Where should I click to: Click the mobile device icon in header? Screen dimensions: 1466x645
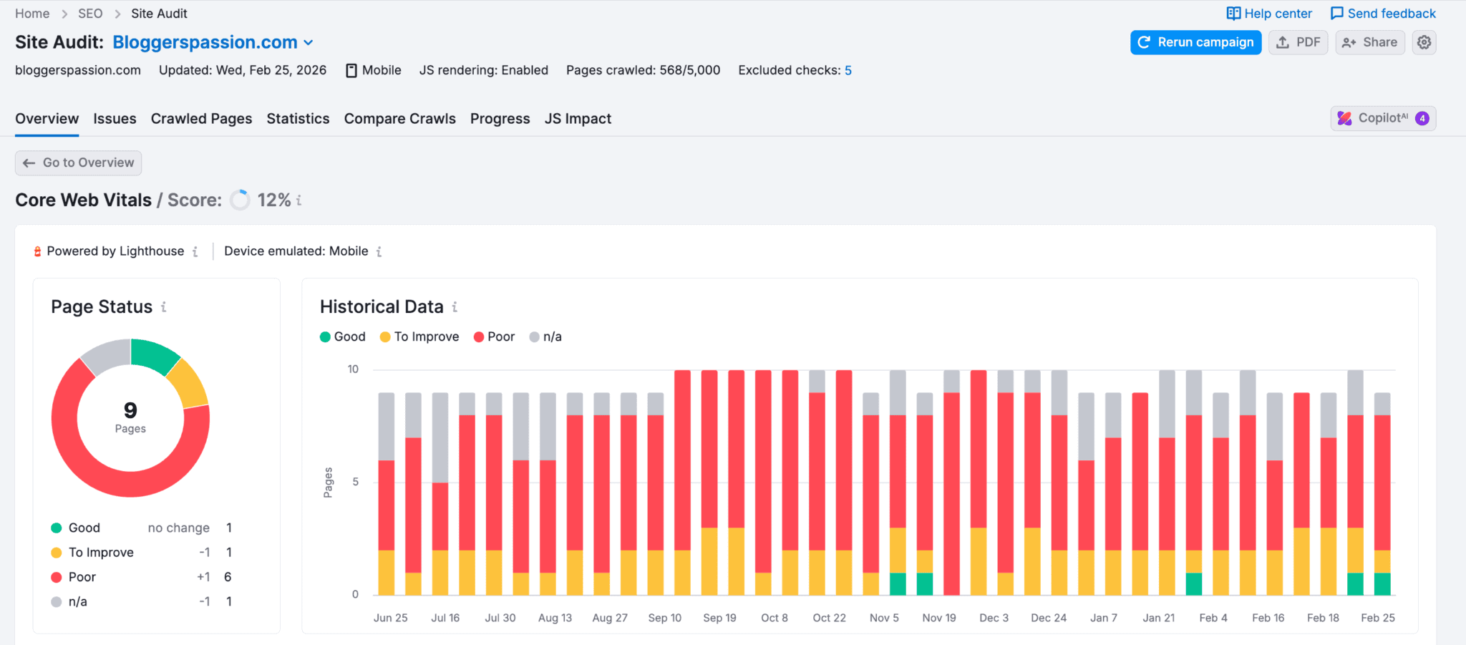click(x=351, y=70)
